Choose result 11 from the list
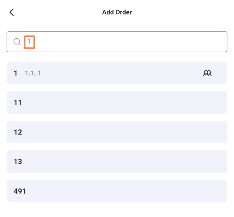The width and height of the screenshot is (234, 217). pos(117,102)
